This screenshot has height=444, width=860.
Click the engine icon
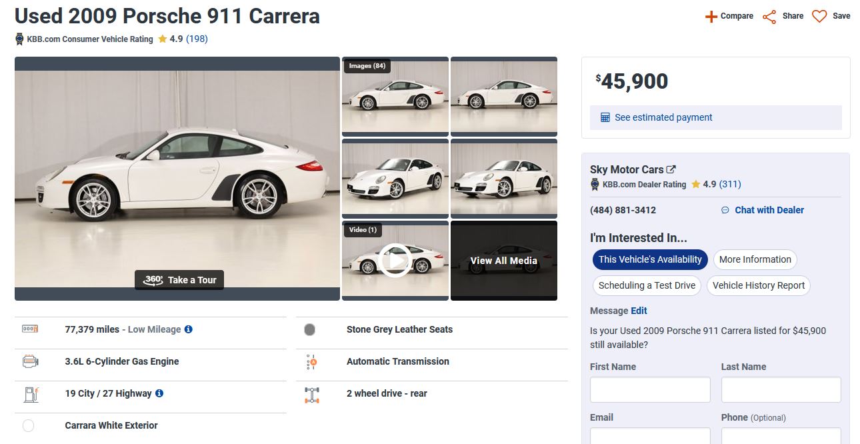(30, 361)
